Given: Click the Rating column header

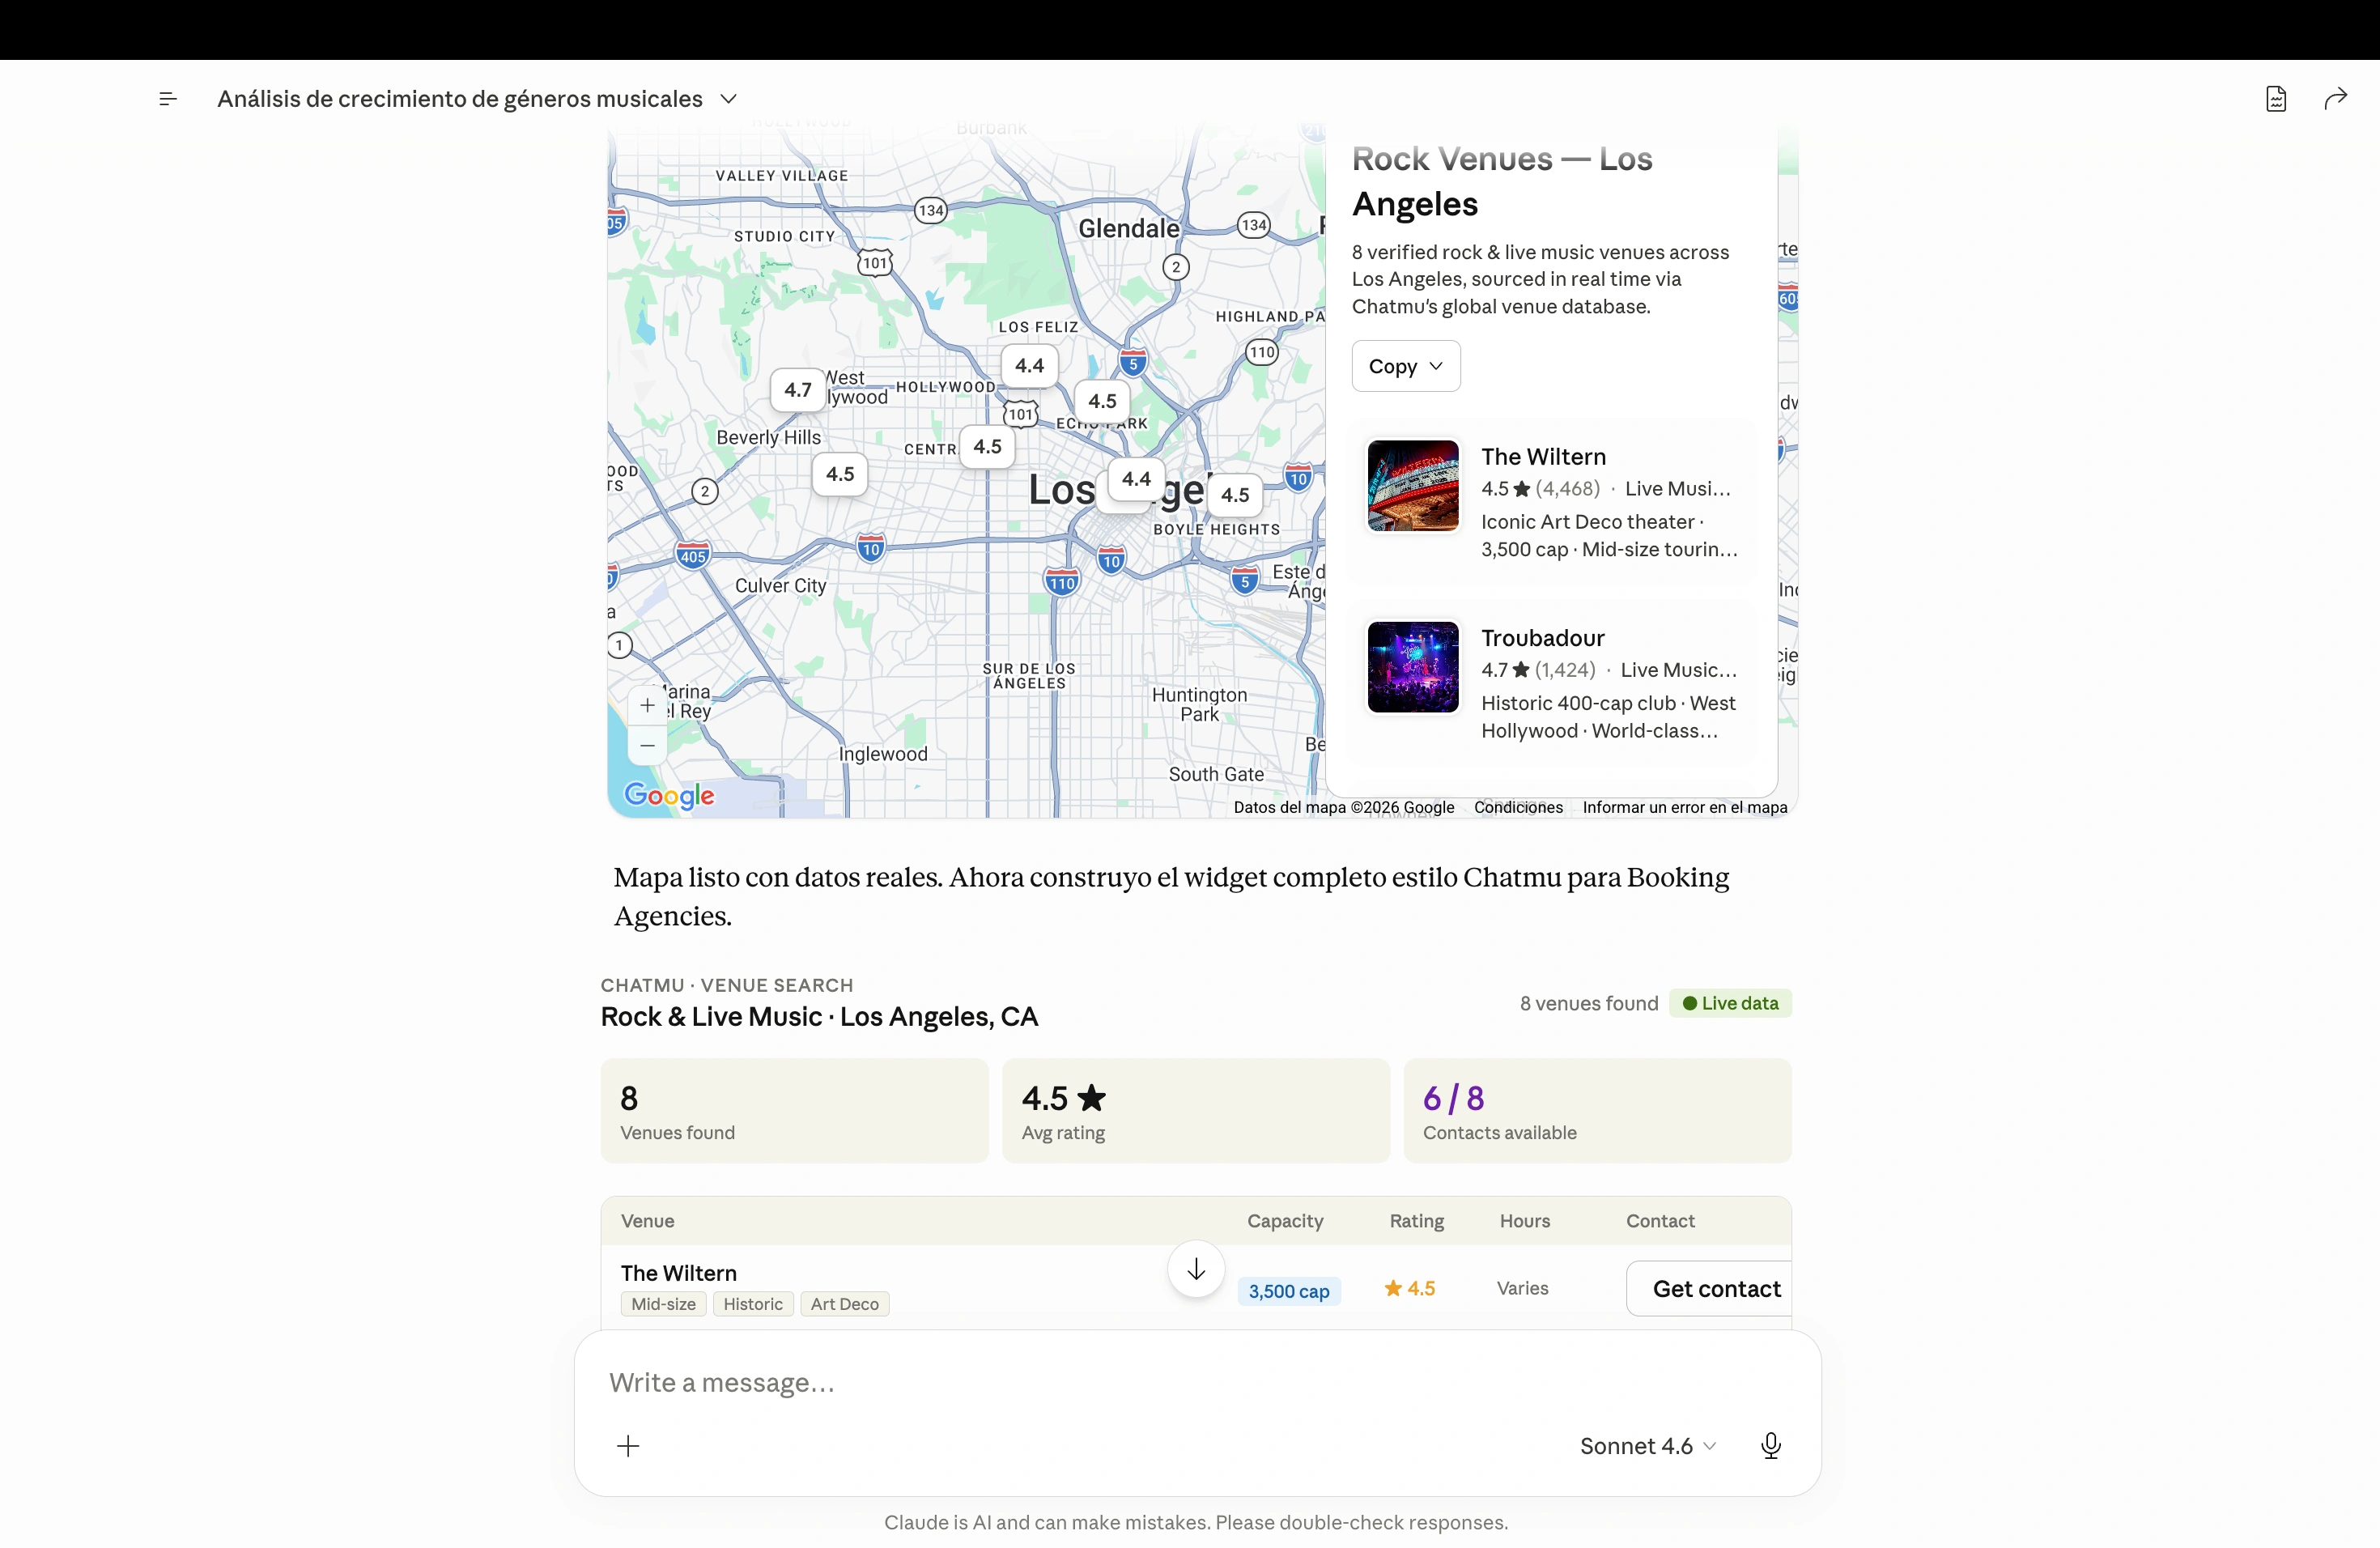Looking at the screenshot, I should [1416, 1221].
